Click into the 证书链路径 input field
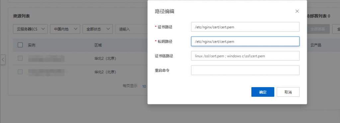340x123 pixels. 245,56
